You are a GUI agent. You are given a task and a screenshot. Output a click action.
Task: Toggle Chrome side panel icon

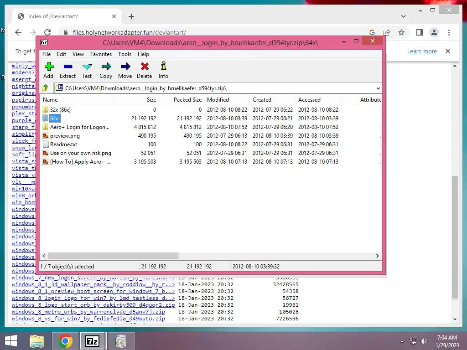pyautogui.click(x=420, y=32)
